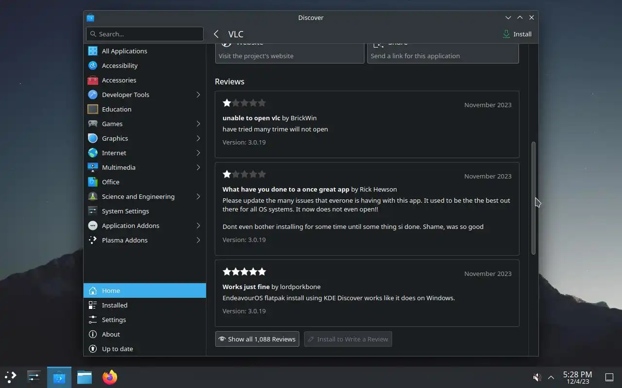Click review title "Works just fine"
This screenshot has width=622, height=388.
(246, 287)
